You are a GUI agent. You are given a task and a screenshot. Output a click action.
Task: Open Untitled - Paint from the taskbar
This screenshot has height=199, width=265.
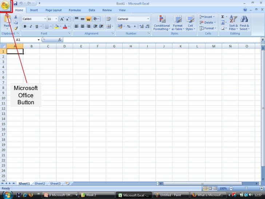(171, 195)
